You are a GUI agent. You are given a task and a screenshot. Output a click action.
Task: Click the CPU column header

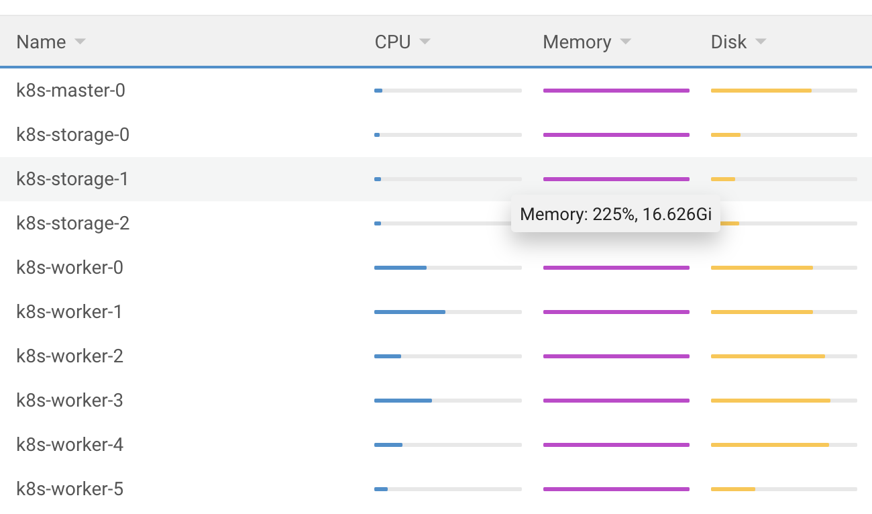(x=392, y=42)
